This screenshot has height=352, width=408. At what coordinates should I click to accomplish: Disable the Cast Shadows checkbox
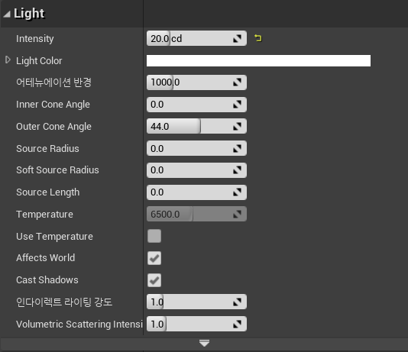tap(154, 280)
